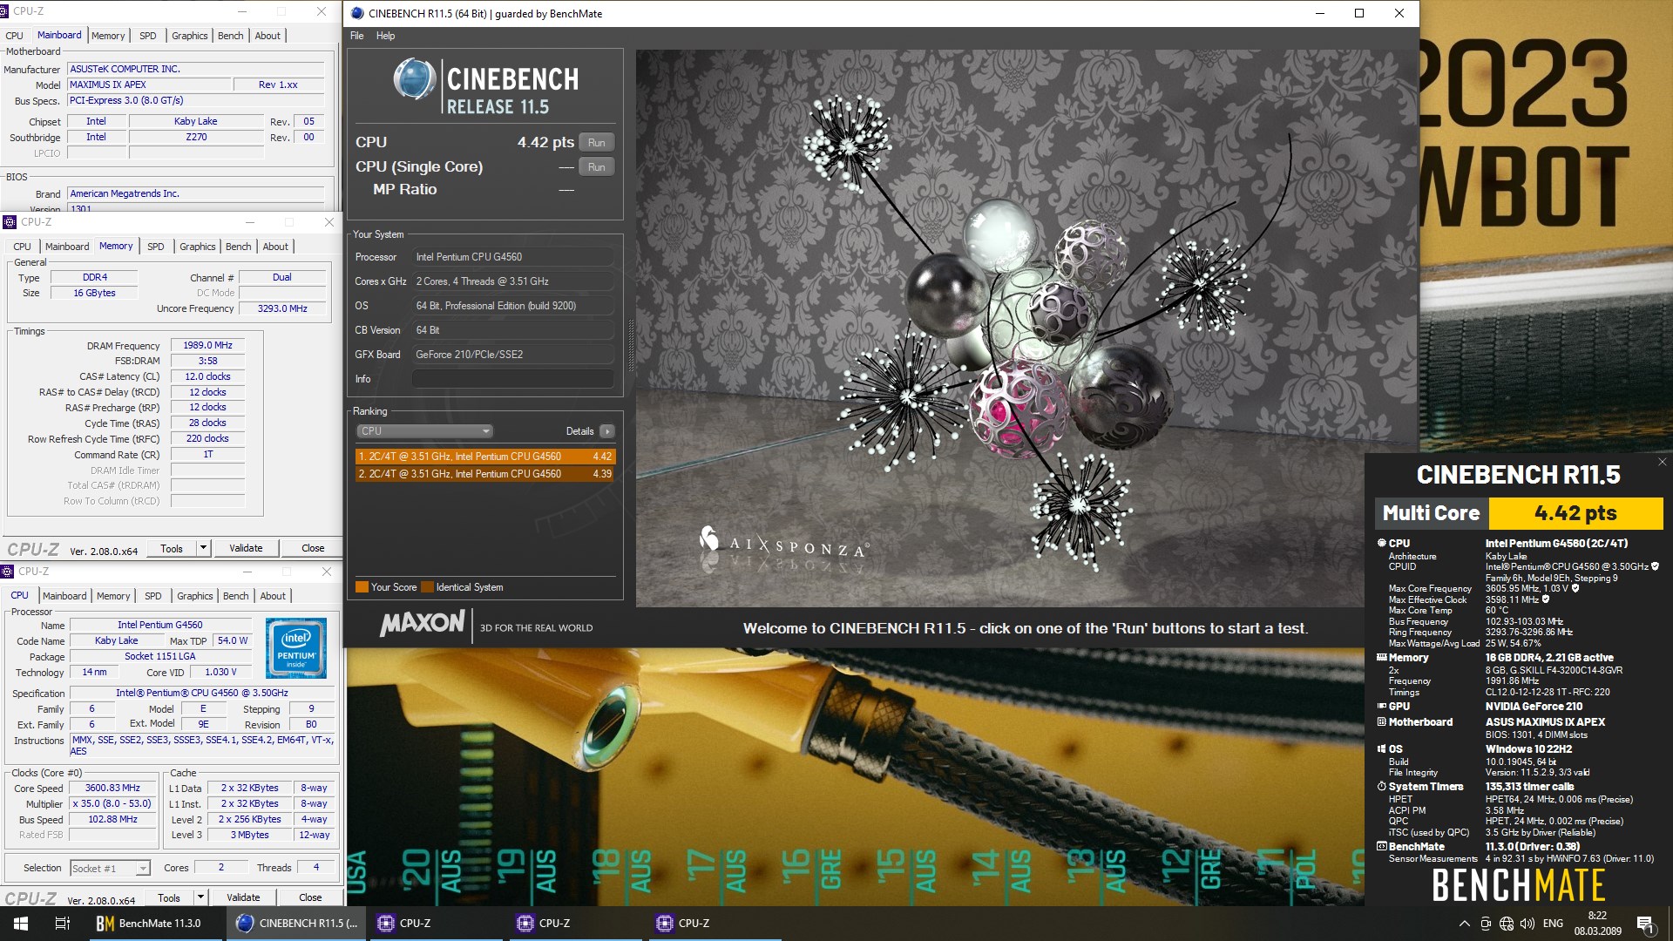
Task: Run the CPU benchmark
Action: 596,142
